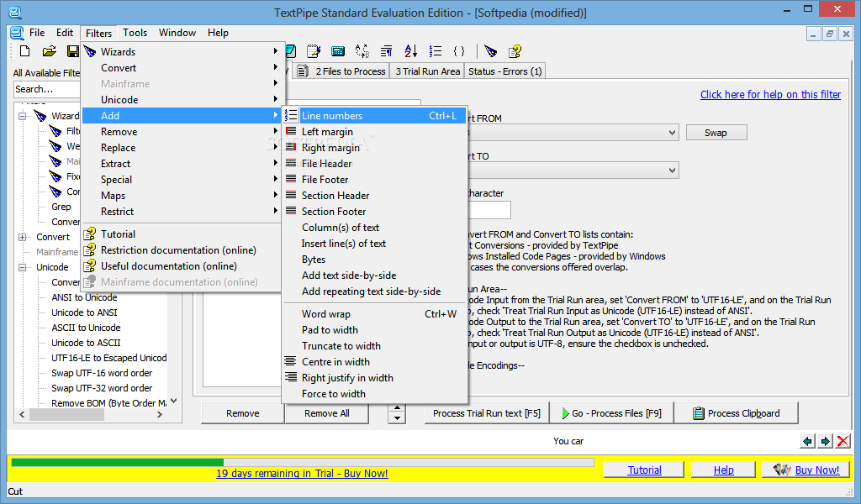Click the help question mark toolbar icon
The width and height of the screenshot is (861, 504).
pyautogui.click(x=515, y=51)
